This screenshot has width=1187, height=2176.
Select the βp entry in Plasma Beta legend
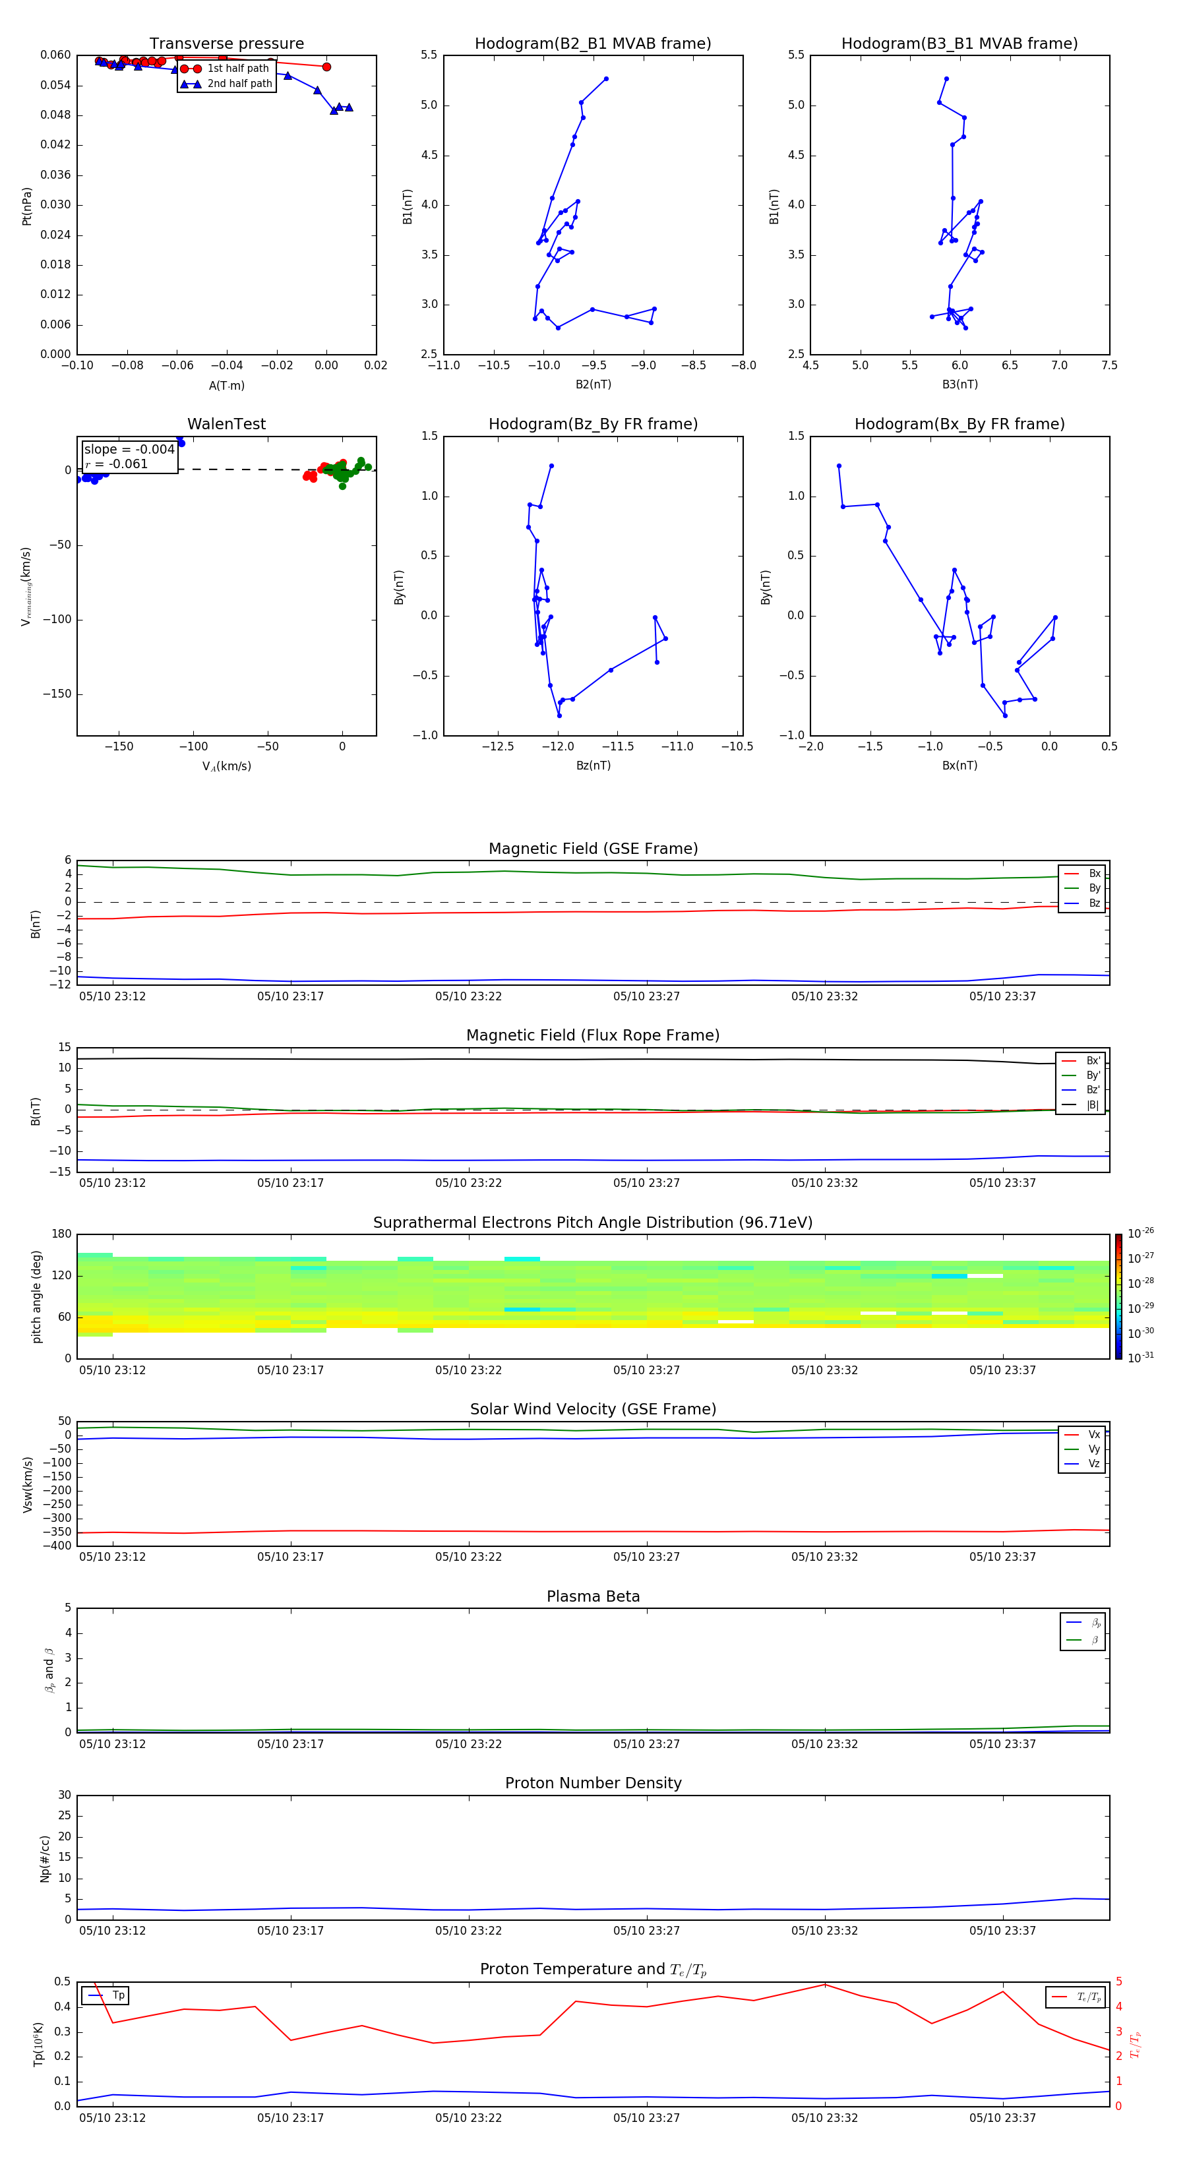tap(1083, 1623)
